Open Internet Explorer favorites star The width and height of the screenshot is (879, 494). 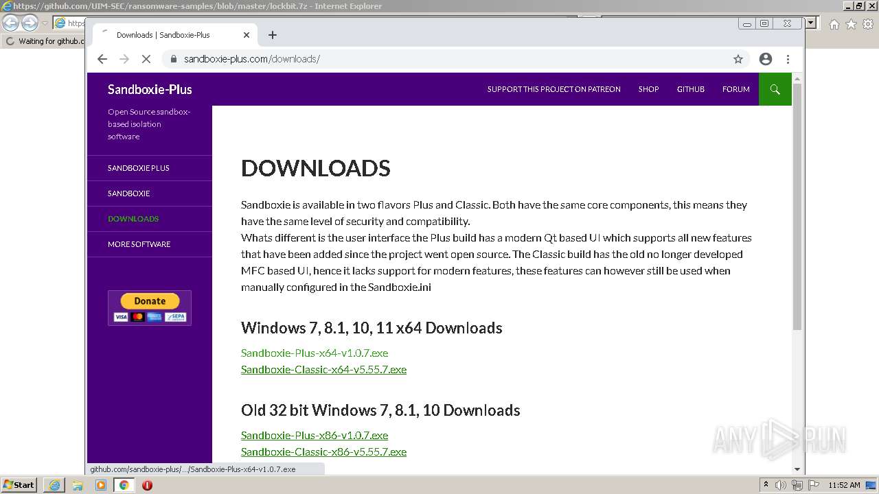tap(851, 24)
